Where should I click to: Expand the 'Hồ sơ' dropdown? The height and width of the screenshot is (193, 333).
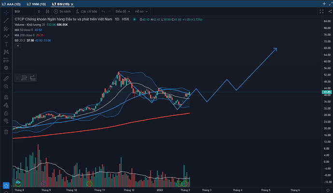click(141, 12)
